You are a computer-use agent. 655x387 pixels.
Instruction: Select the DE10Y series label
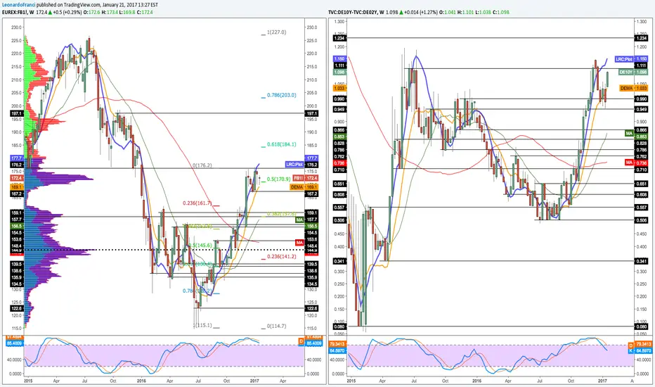tap(625, 72)
